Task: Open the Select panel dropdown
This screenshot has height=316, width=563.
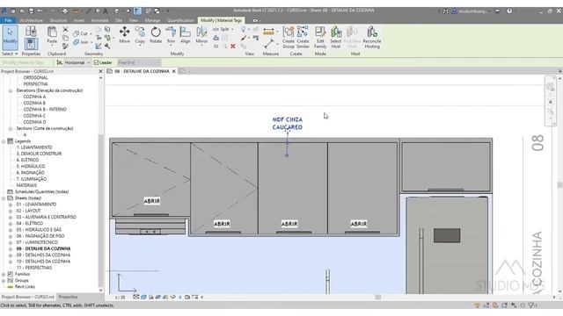Action: [10, 54]
